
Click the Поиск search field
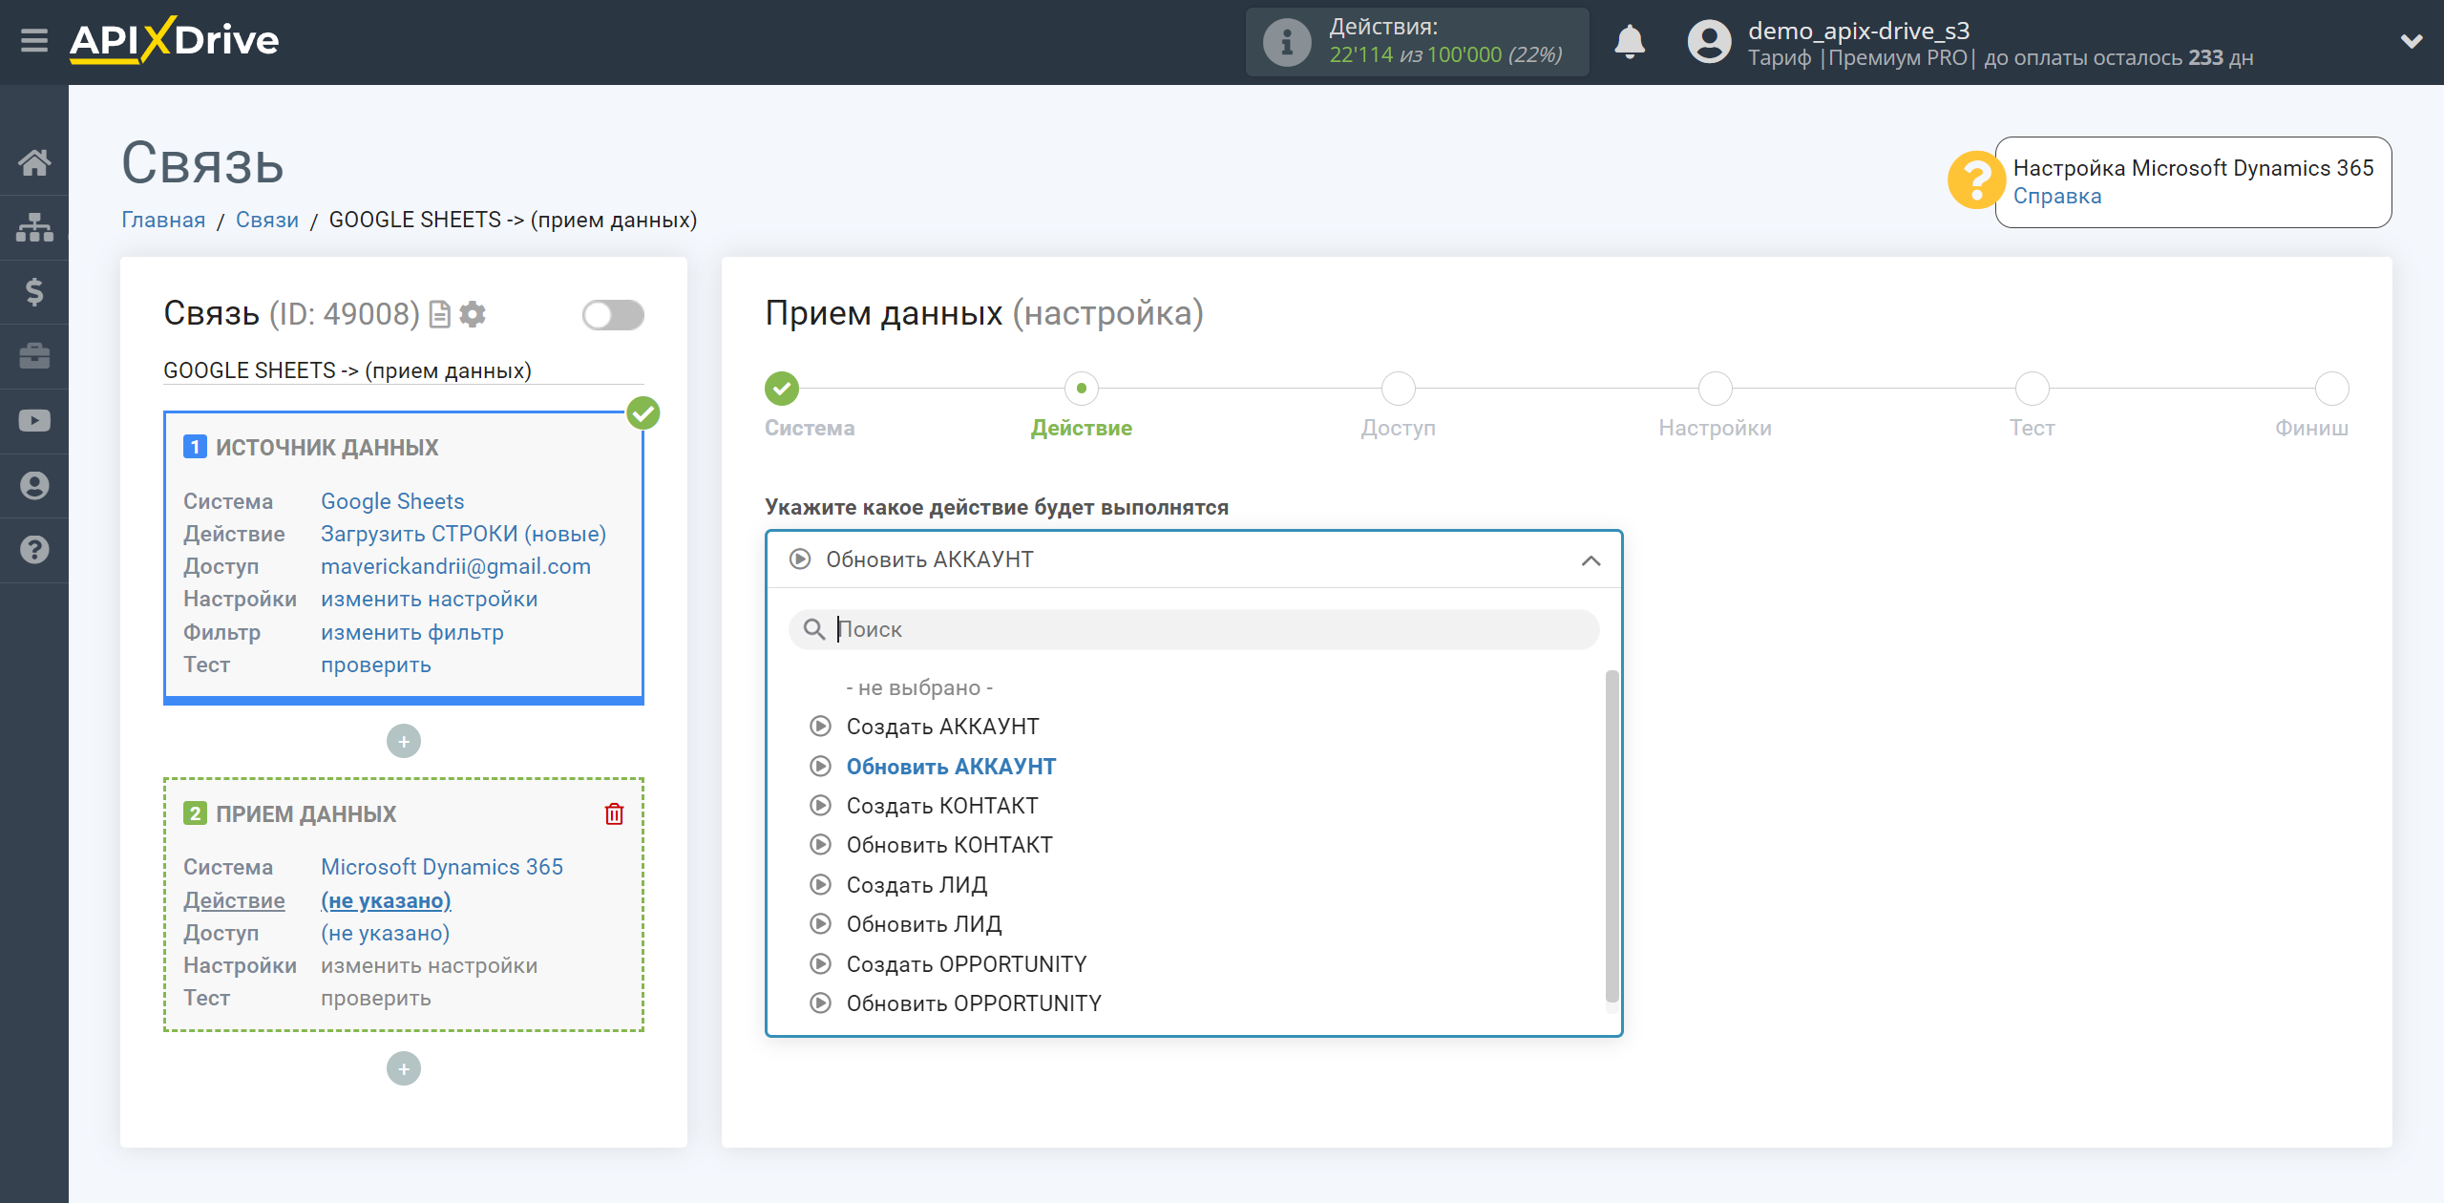(1193, 629)
